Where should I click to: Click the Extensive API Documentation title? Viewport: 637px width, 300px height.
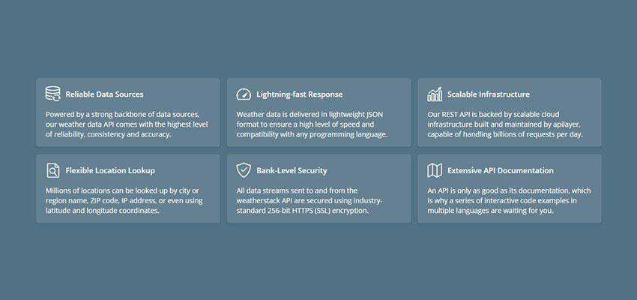501,170
